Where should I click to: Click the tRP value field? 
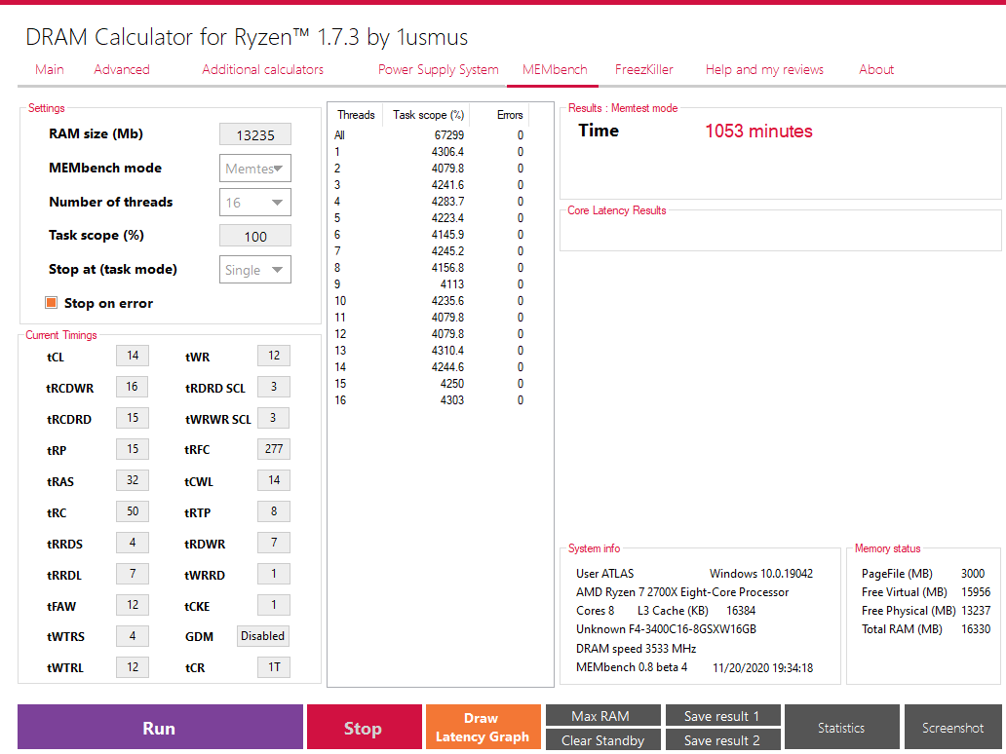(133, 449)
